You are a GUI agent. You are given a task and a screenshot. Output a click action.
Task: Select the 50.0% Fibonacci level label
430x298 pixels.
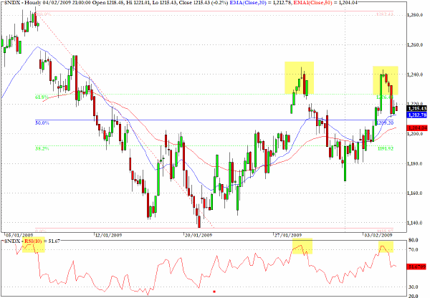tap(42, 122)
